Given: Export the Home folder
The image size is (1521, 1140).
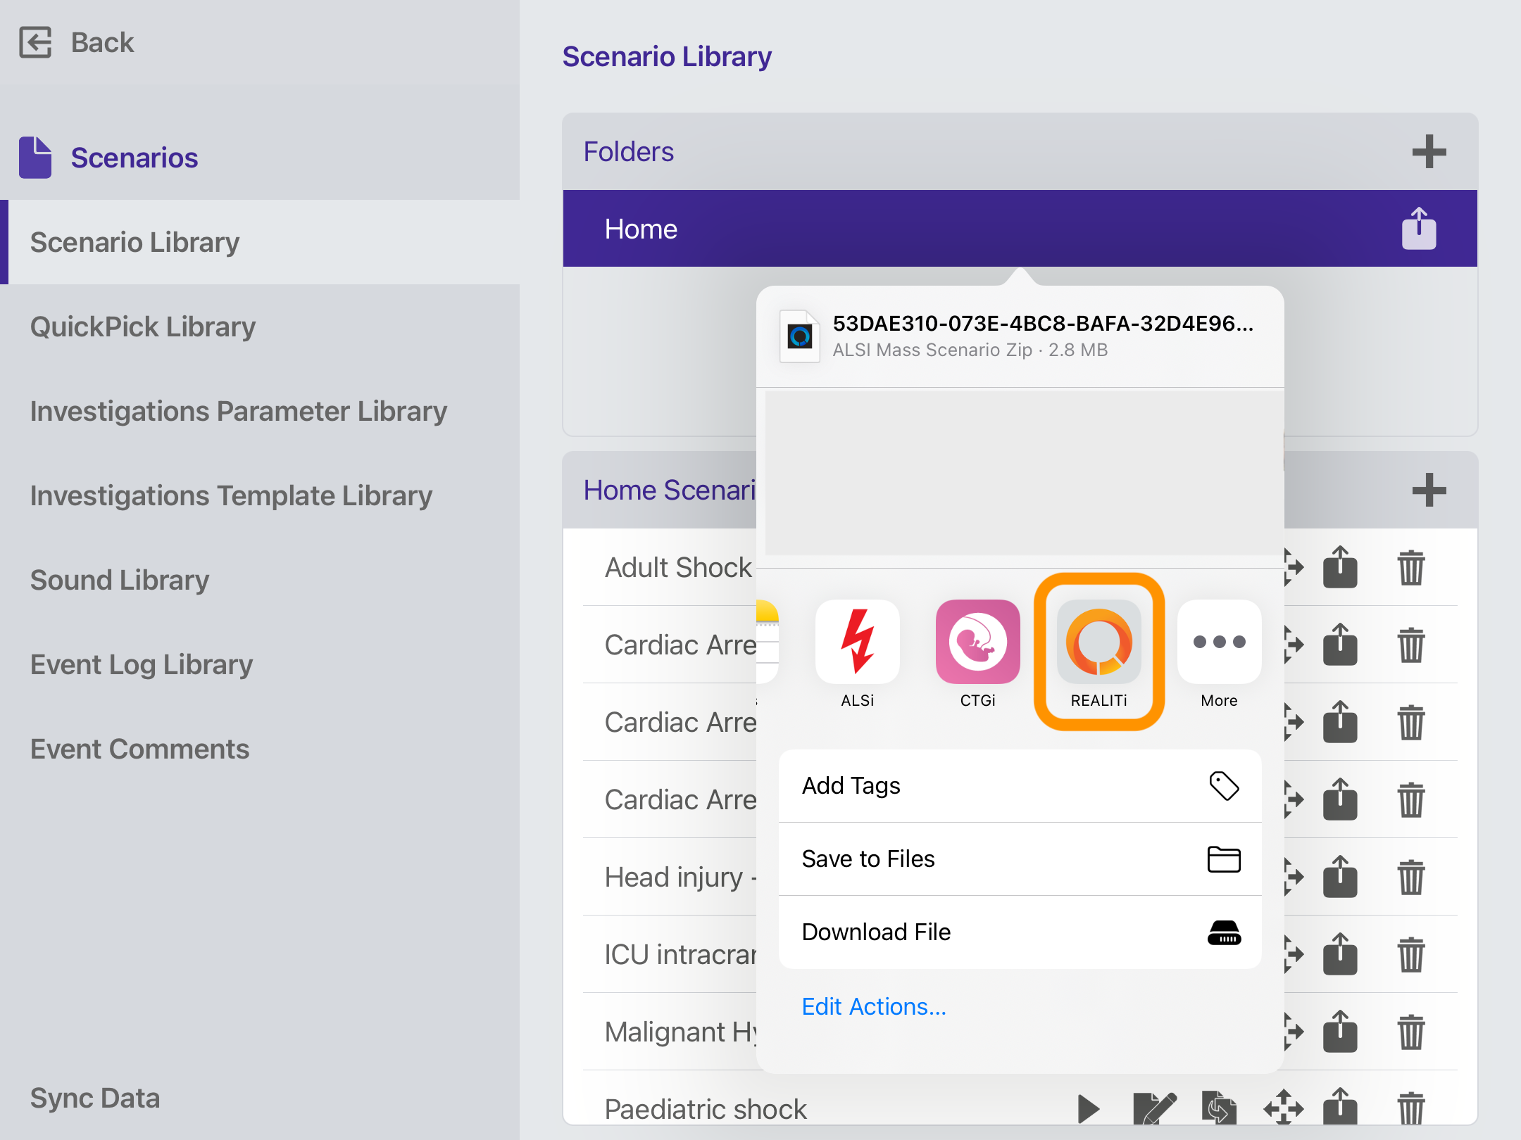Looking at the screenshot, I should 1418,228.
